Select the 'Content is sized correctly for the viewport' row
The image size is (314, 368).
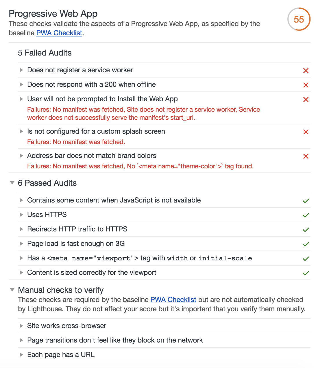[92, 273]
